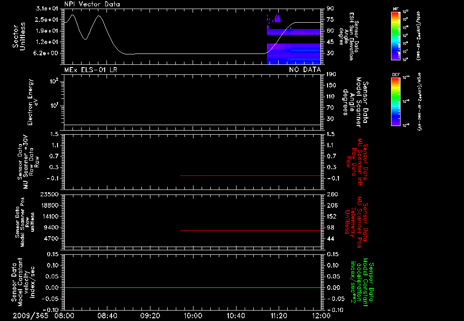The image size is (464, 321).
Task: Click the 260 telemetry tick label
Action: pyautogui.click(x=332, y=195)
